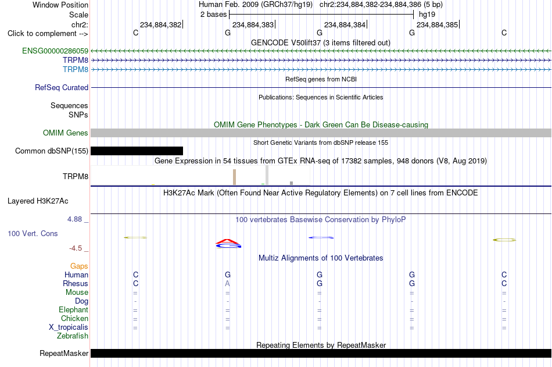
Task: Click the '2 bases' scale bar label
Action: [214, 15]
